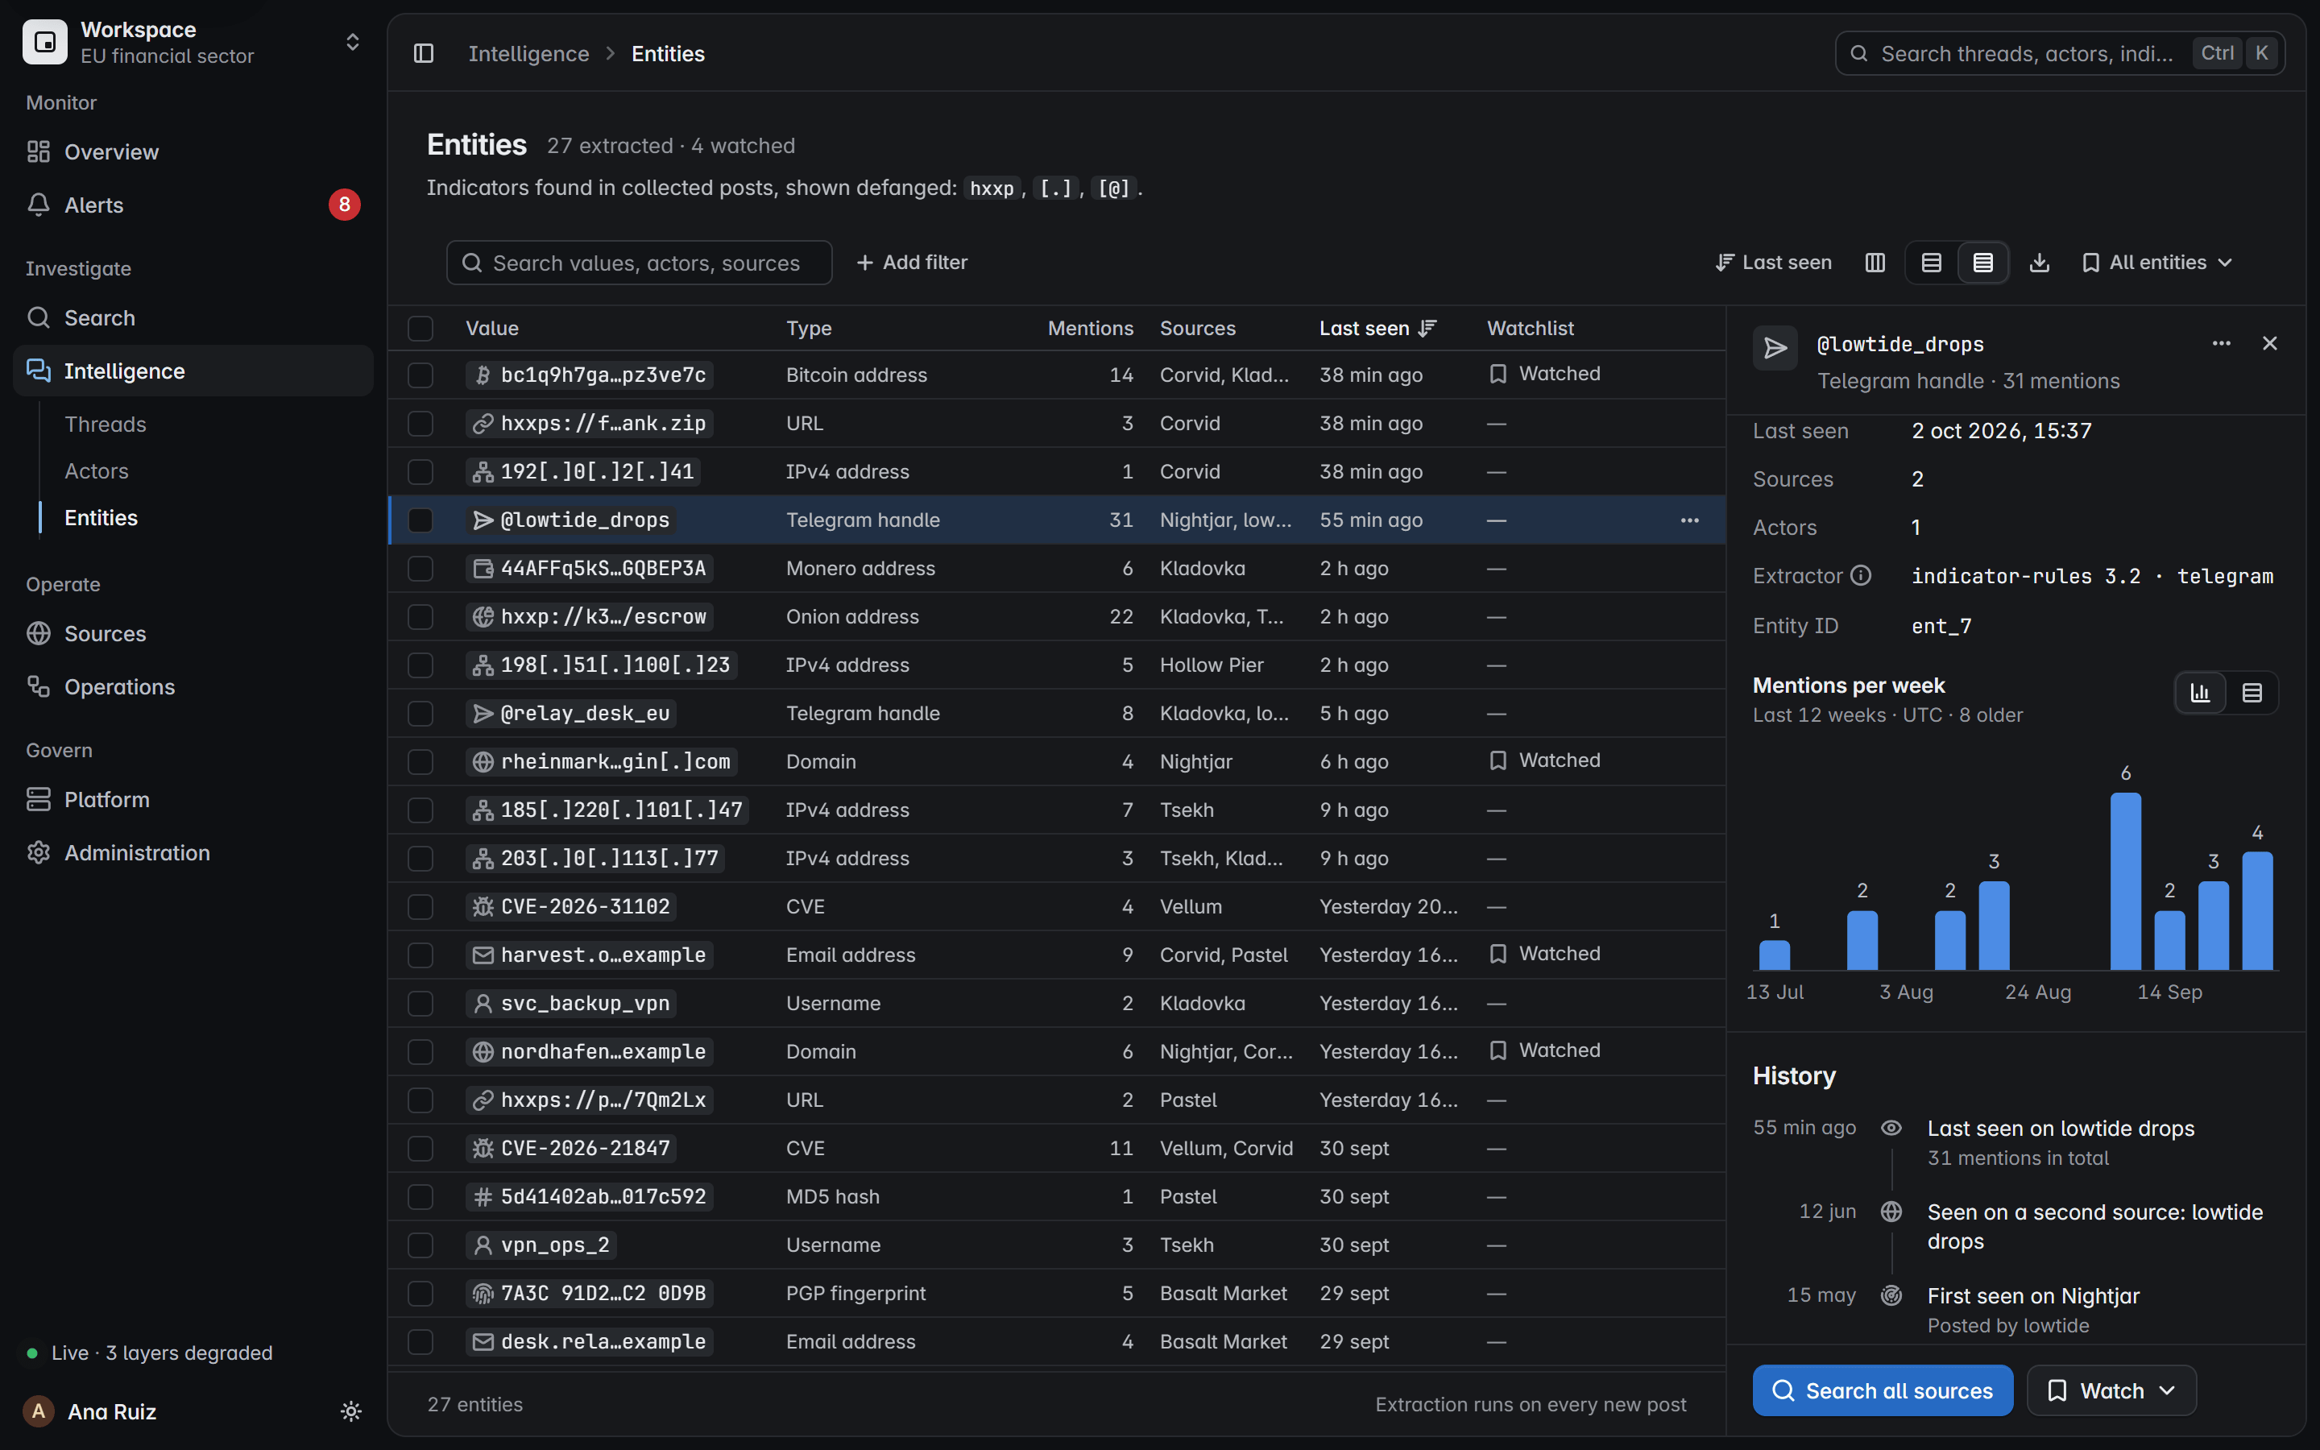The image size is (2320, 1450).
Task: Click the Last seen sort button
Action: click(x=1774, y=263)
